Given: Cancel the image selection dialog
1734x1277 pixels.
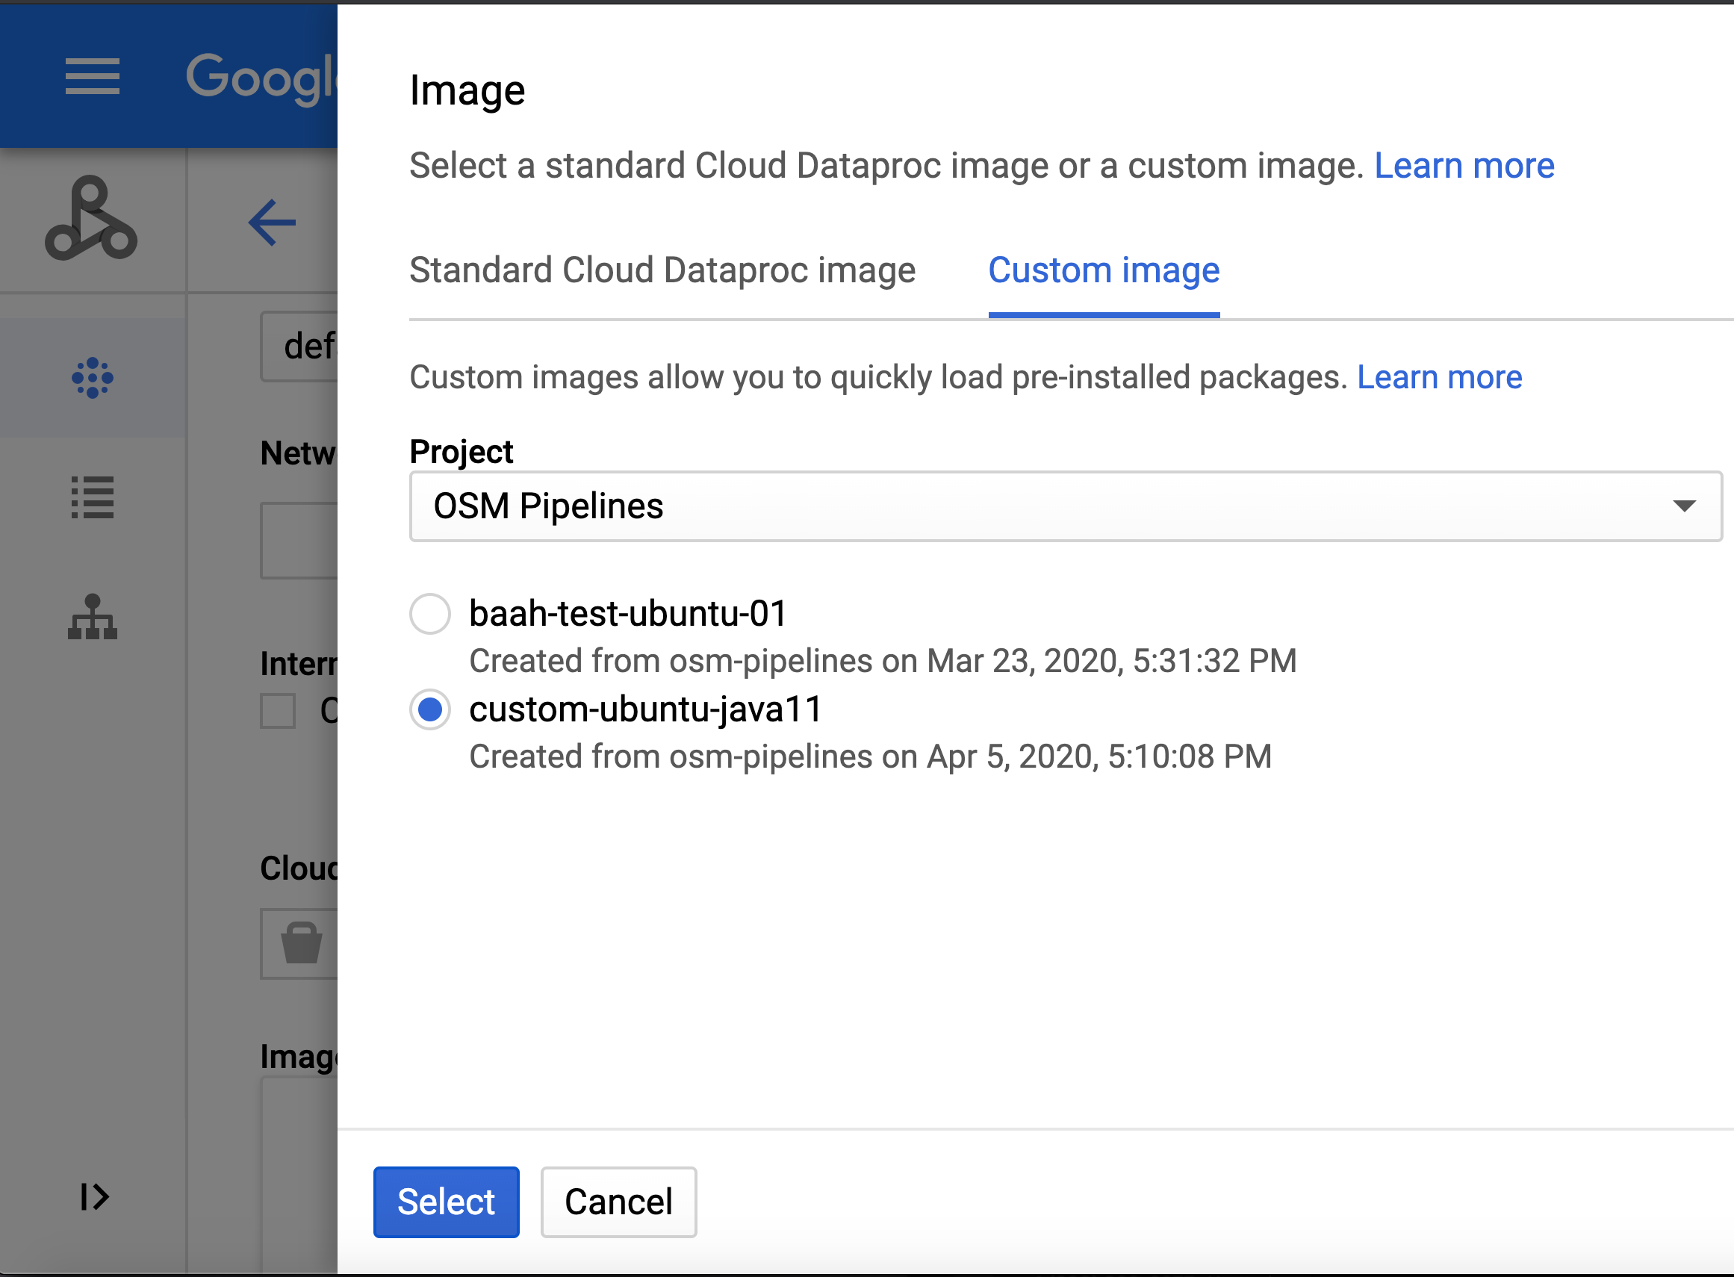Looking at the screenshot, I should pyautogui.click(x=618, y=1202).
